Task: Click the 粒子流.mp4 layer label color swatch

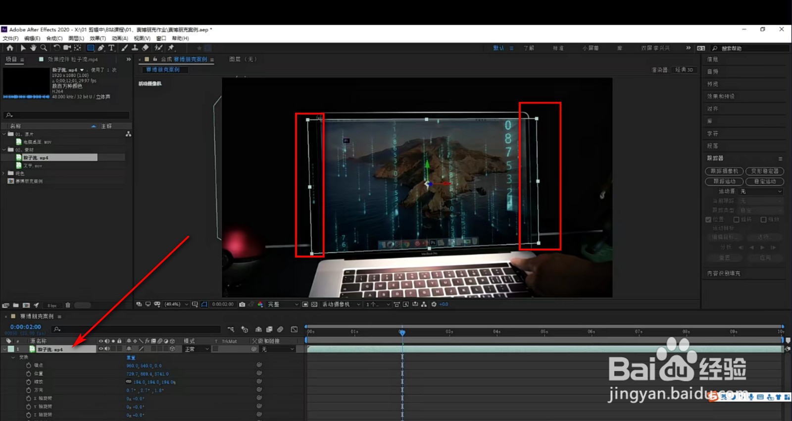Action: click(x=11, y=349)
